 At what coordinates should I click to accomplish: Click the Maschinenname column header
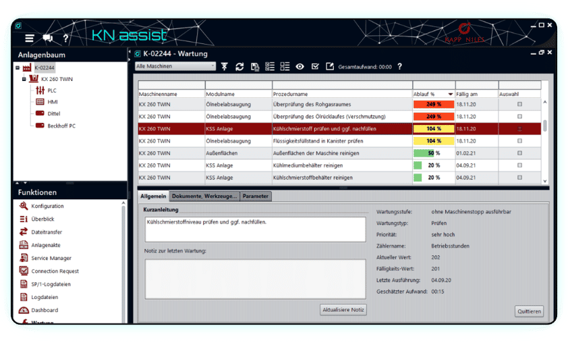click(171, 94)
